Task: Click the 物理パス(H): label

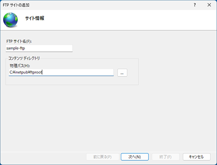Action: coord(20,66)
